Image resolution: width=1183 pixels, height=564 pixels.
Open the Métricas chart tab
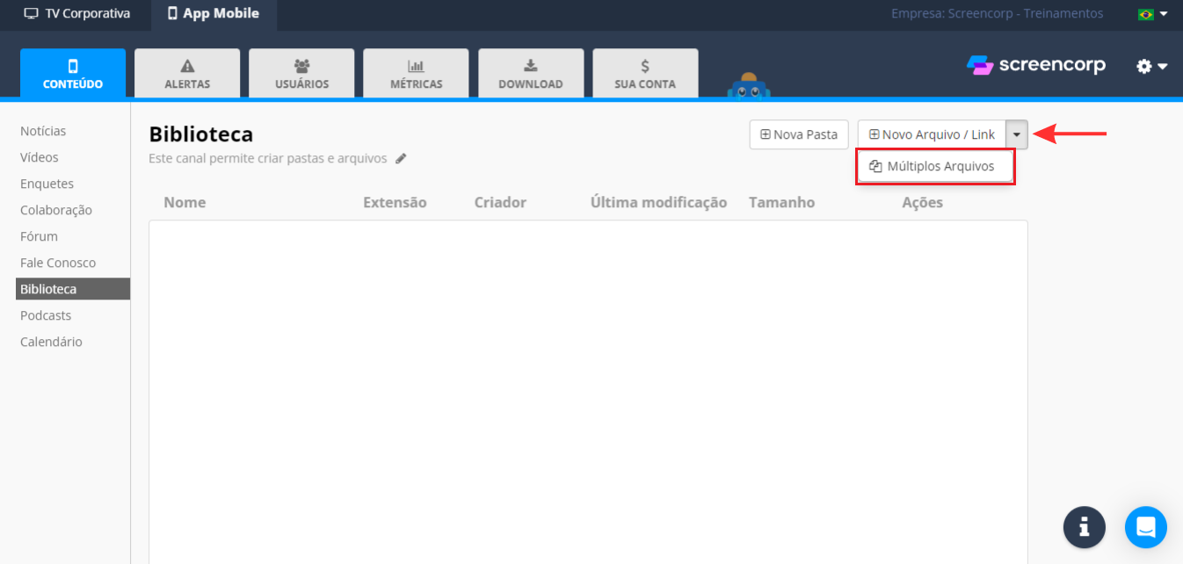pyautogui.click(x=416, y=74)
